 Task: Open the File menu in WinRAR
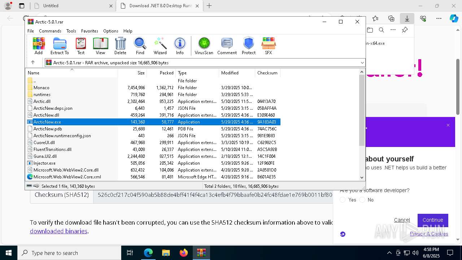coord(31,31)
